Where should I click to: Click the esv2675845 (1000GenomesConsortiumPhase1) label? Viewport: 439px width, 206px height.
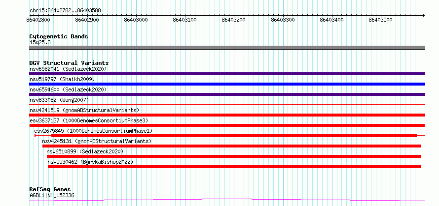point(93,131)
